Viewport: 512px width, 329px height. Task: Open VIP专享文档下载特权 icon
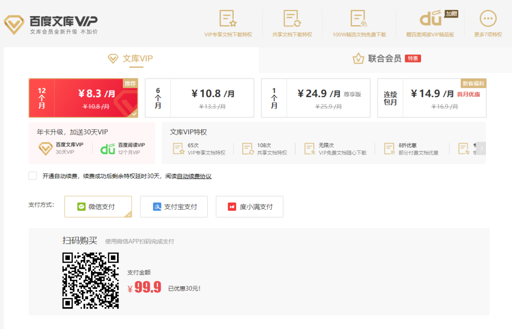click(x=228, y=18)
